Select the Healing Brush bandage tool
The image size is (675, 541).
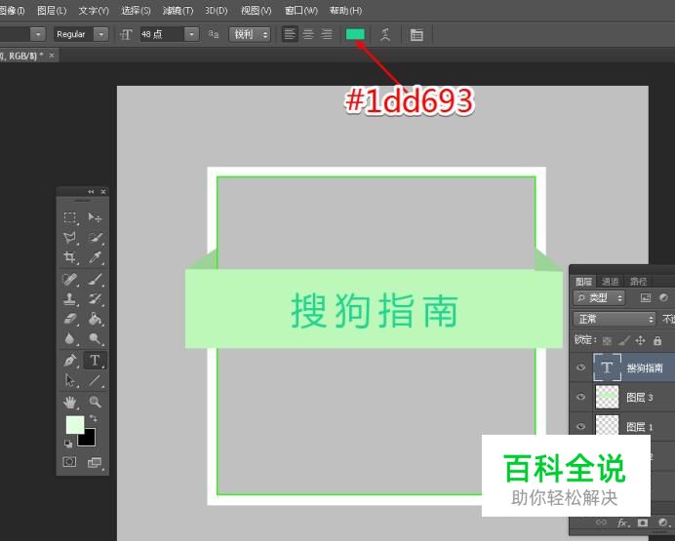(x=69, y=280)
